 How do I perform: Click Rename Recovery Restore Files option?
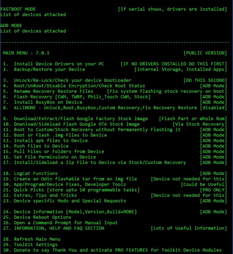[x=53, y=91]
